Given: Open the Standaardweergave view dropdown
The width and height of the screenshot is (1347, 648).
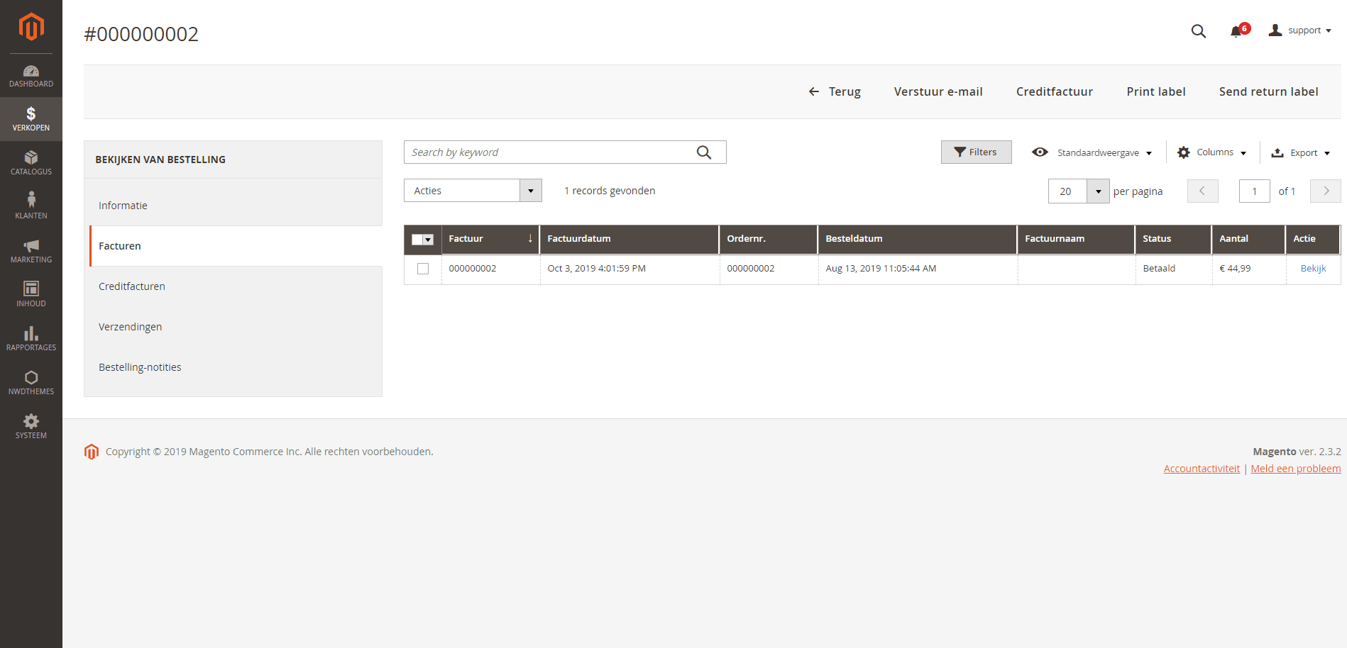Looking at the screenshot, I should point(1092,152).
